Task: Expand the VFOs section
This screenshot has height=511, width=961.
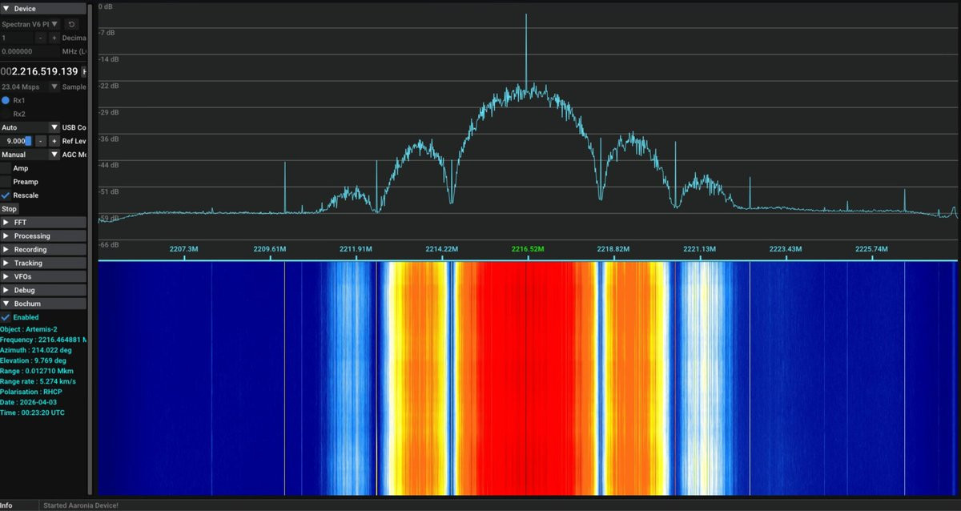Action: coord(43,276)
